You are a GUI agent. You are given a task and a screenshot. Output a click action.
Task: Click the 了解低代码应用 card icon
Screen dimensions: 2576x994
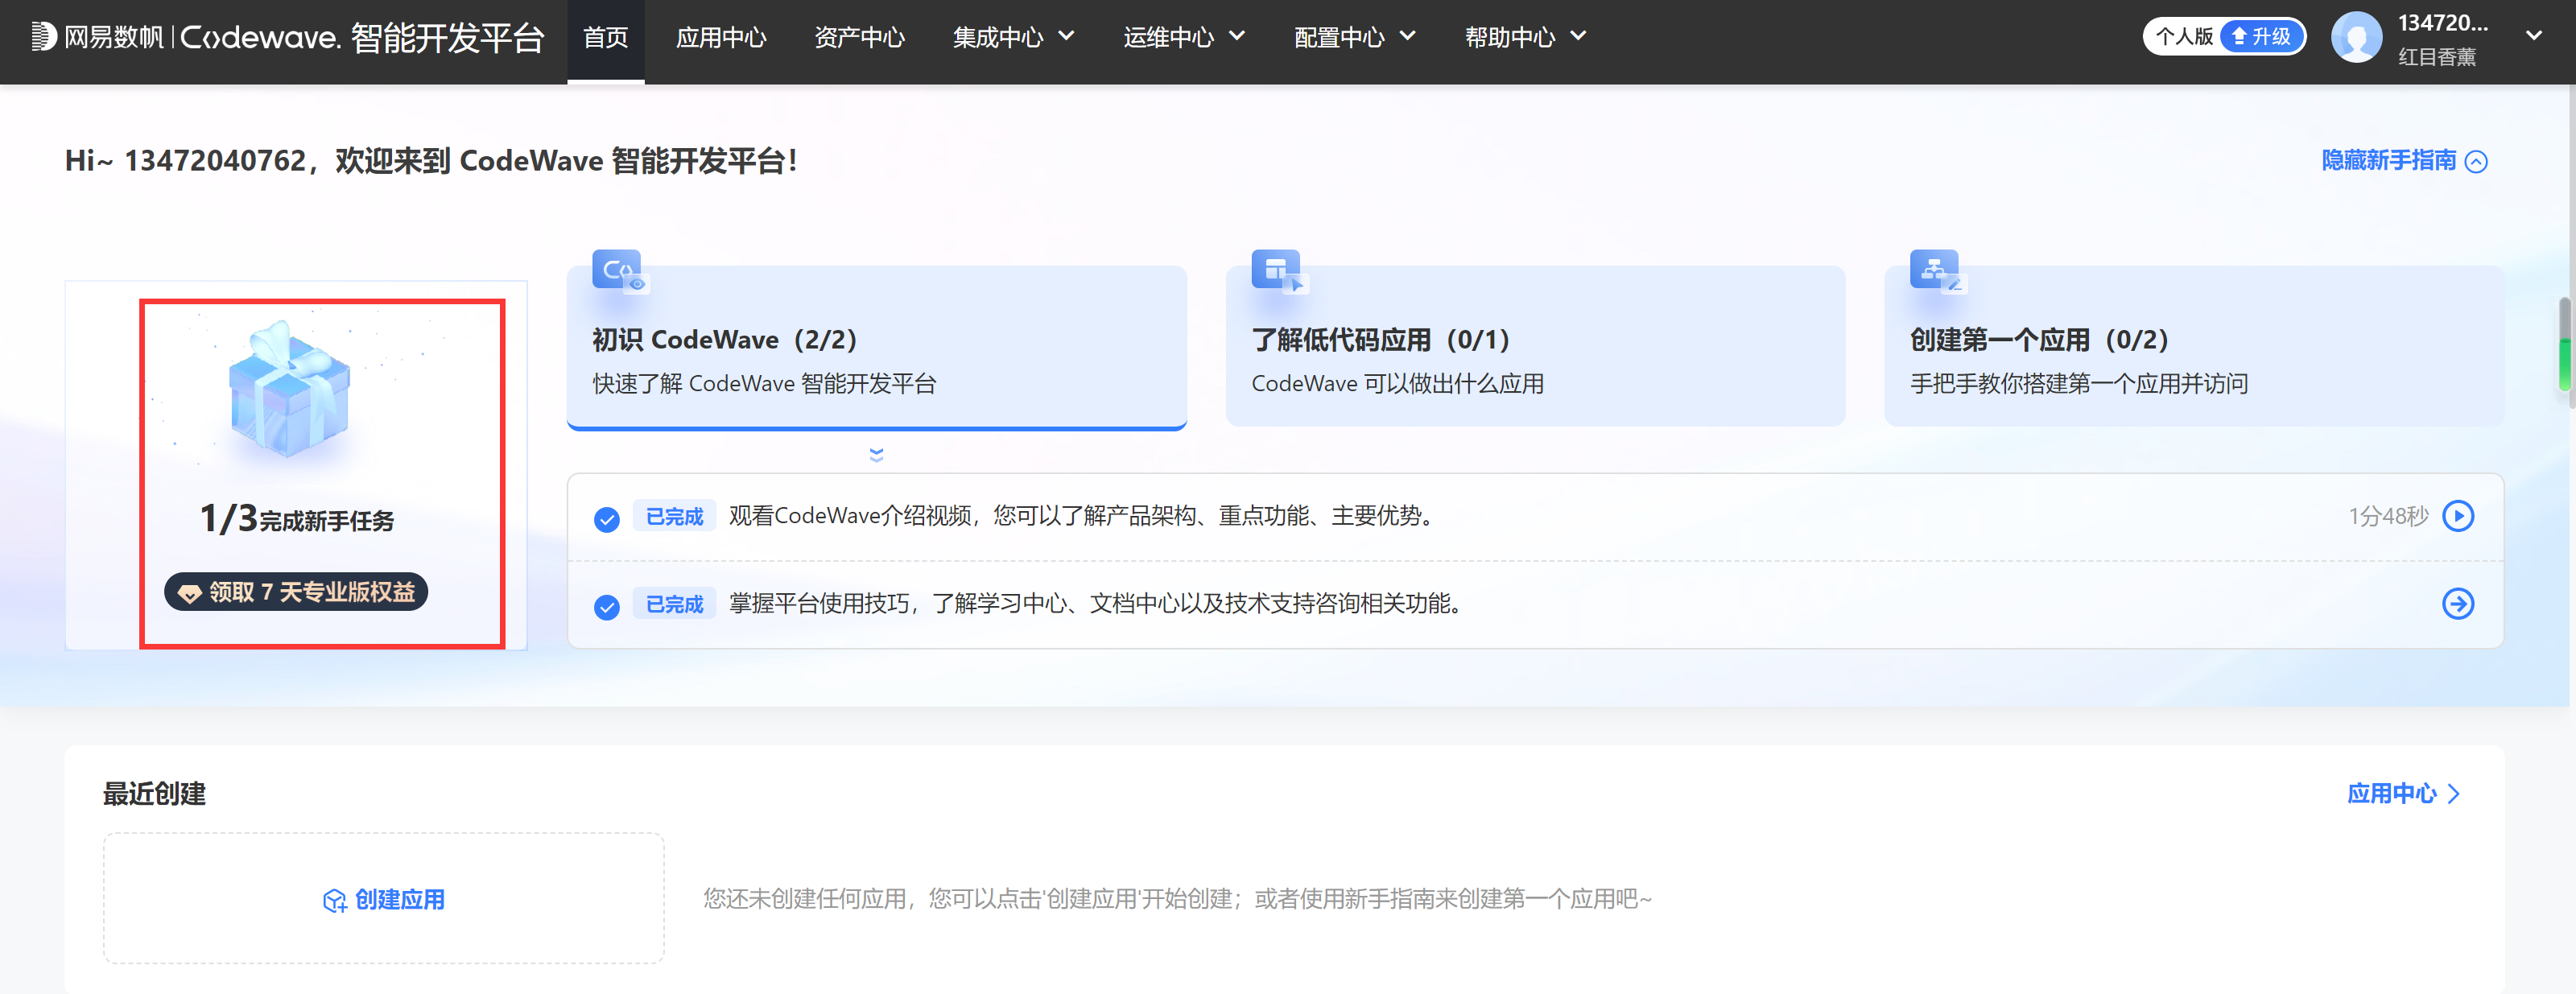(x=1277, y=270)
